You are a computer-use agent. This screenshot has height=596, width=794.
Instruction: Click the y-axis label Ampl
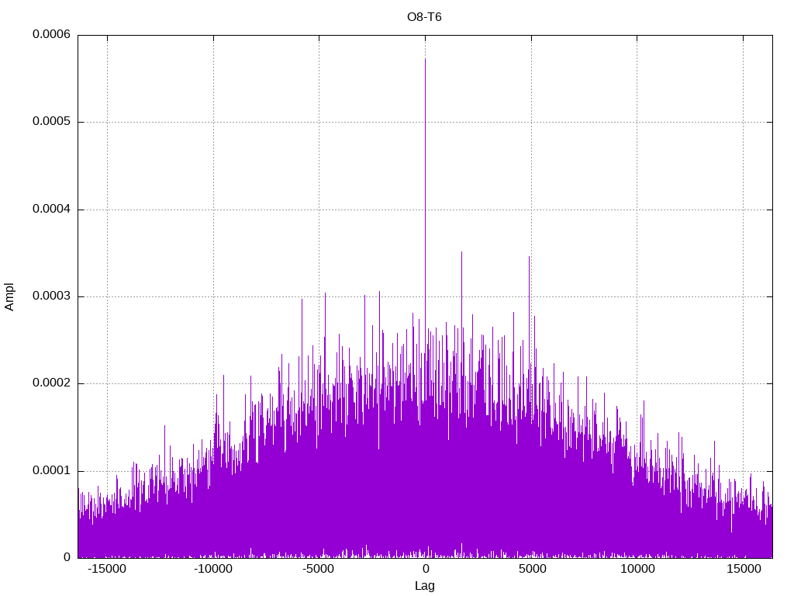click(9, 297)
